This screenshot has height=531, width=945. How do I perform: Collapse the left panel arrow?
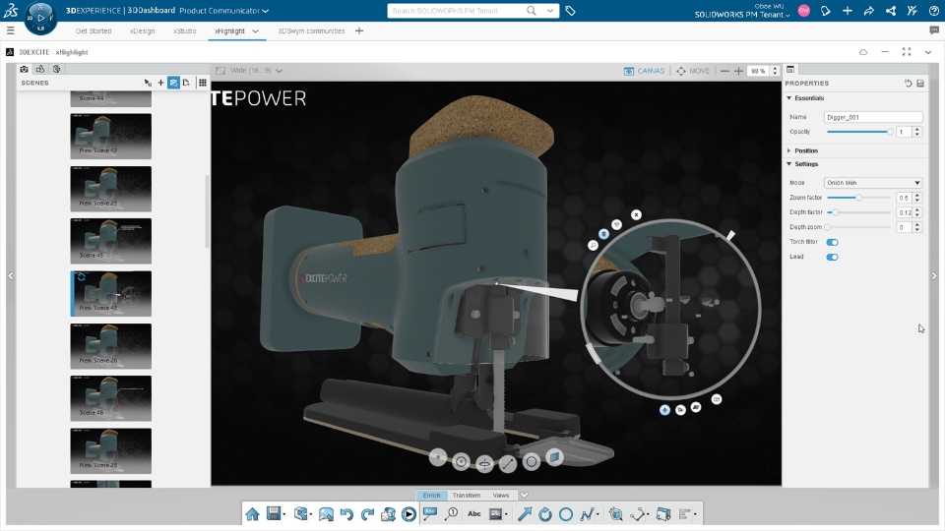10,275
